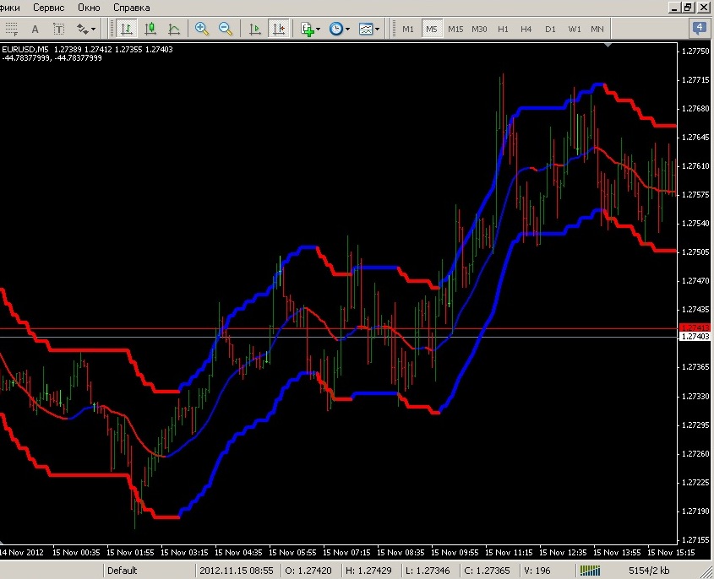The width and height of the screenshot is (714, 579).
Task: Switch to bar chart display
Action: (126, 29)
